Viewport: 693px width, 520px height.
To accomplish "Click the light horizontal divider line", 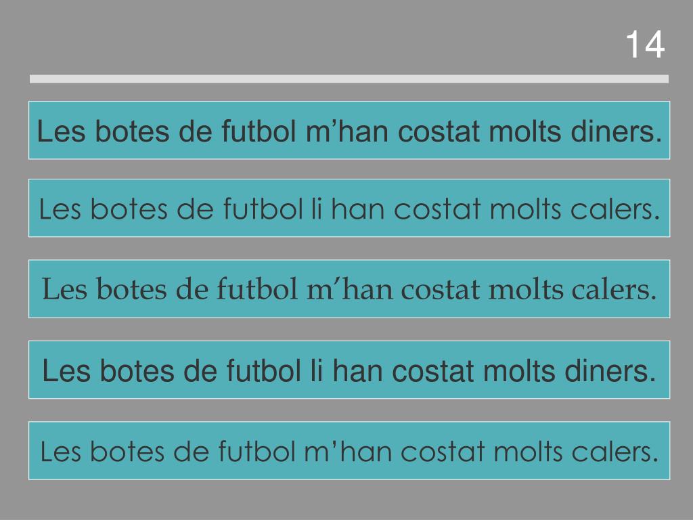I will 349,79.
